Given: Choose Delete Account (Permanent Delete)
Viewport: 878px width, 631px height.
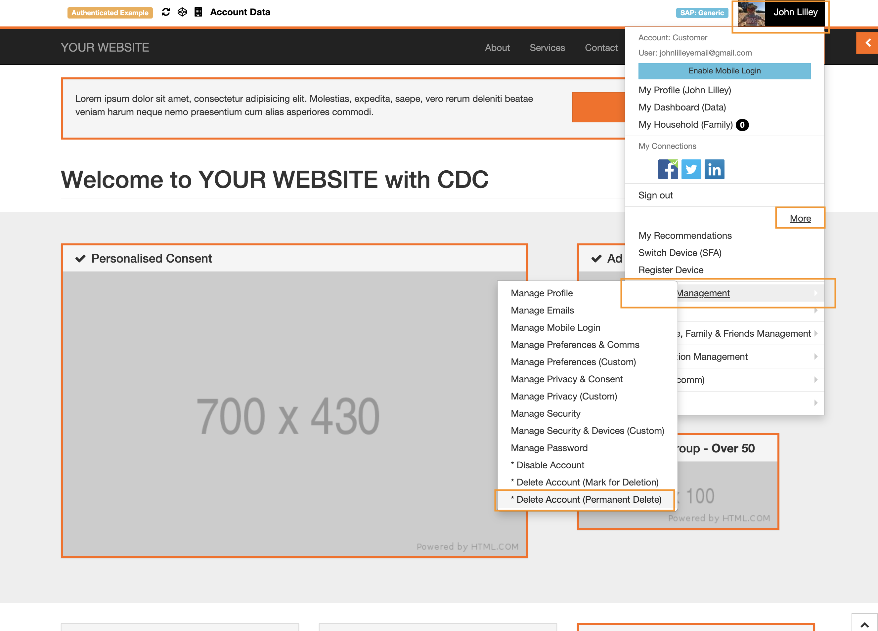Looking at the screenshot, I should [586, 499].
